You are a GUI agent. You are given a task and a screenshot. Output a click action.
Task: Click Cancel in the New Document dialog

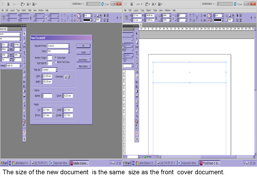(x=83, y=52)
